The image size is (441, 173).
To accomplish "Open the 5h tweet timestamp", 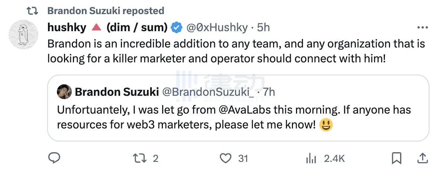I will (264, 27).
